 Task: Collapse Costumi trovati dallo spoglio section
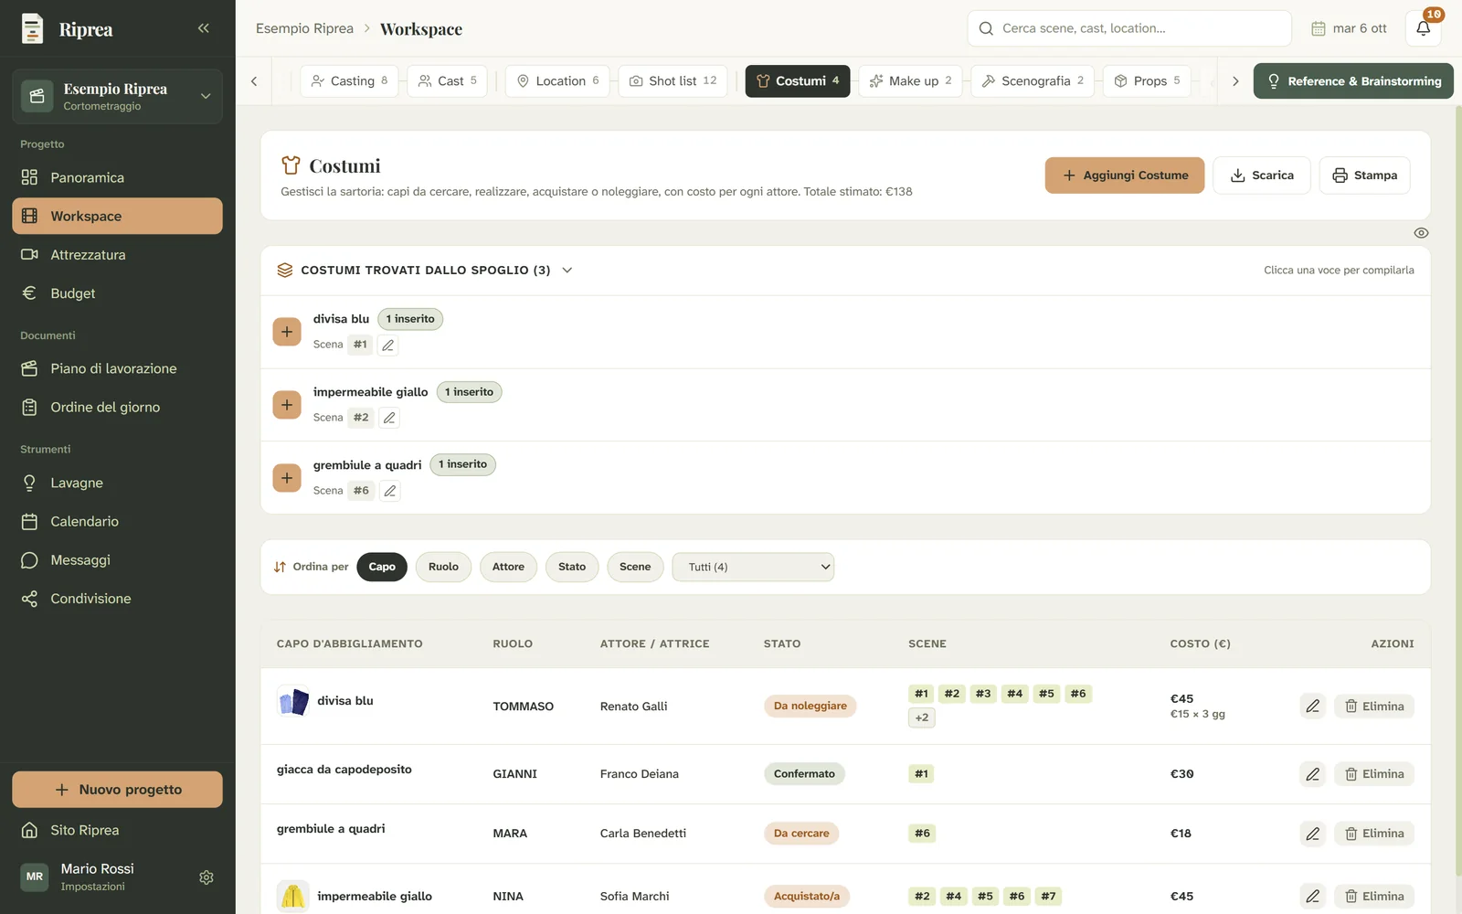pyautogui.click(x=567, y=271)
